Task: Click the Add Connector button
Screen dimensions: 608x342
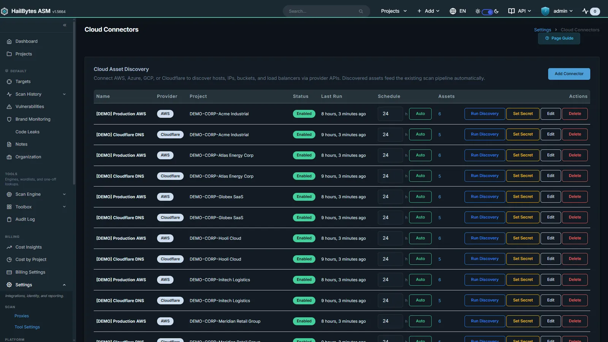Action: tap(569, 74)
